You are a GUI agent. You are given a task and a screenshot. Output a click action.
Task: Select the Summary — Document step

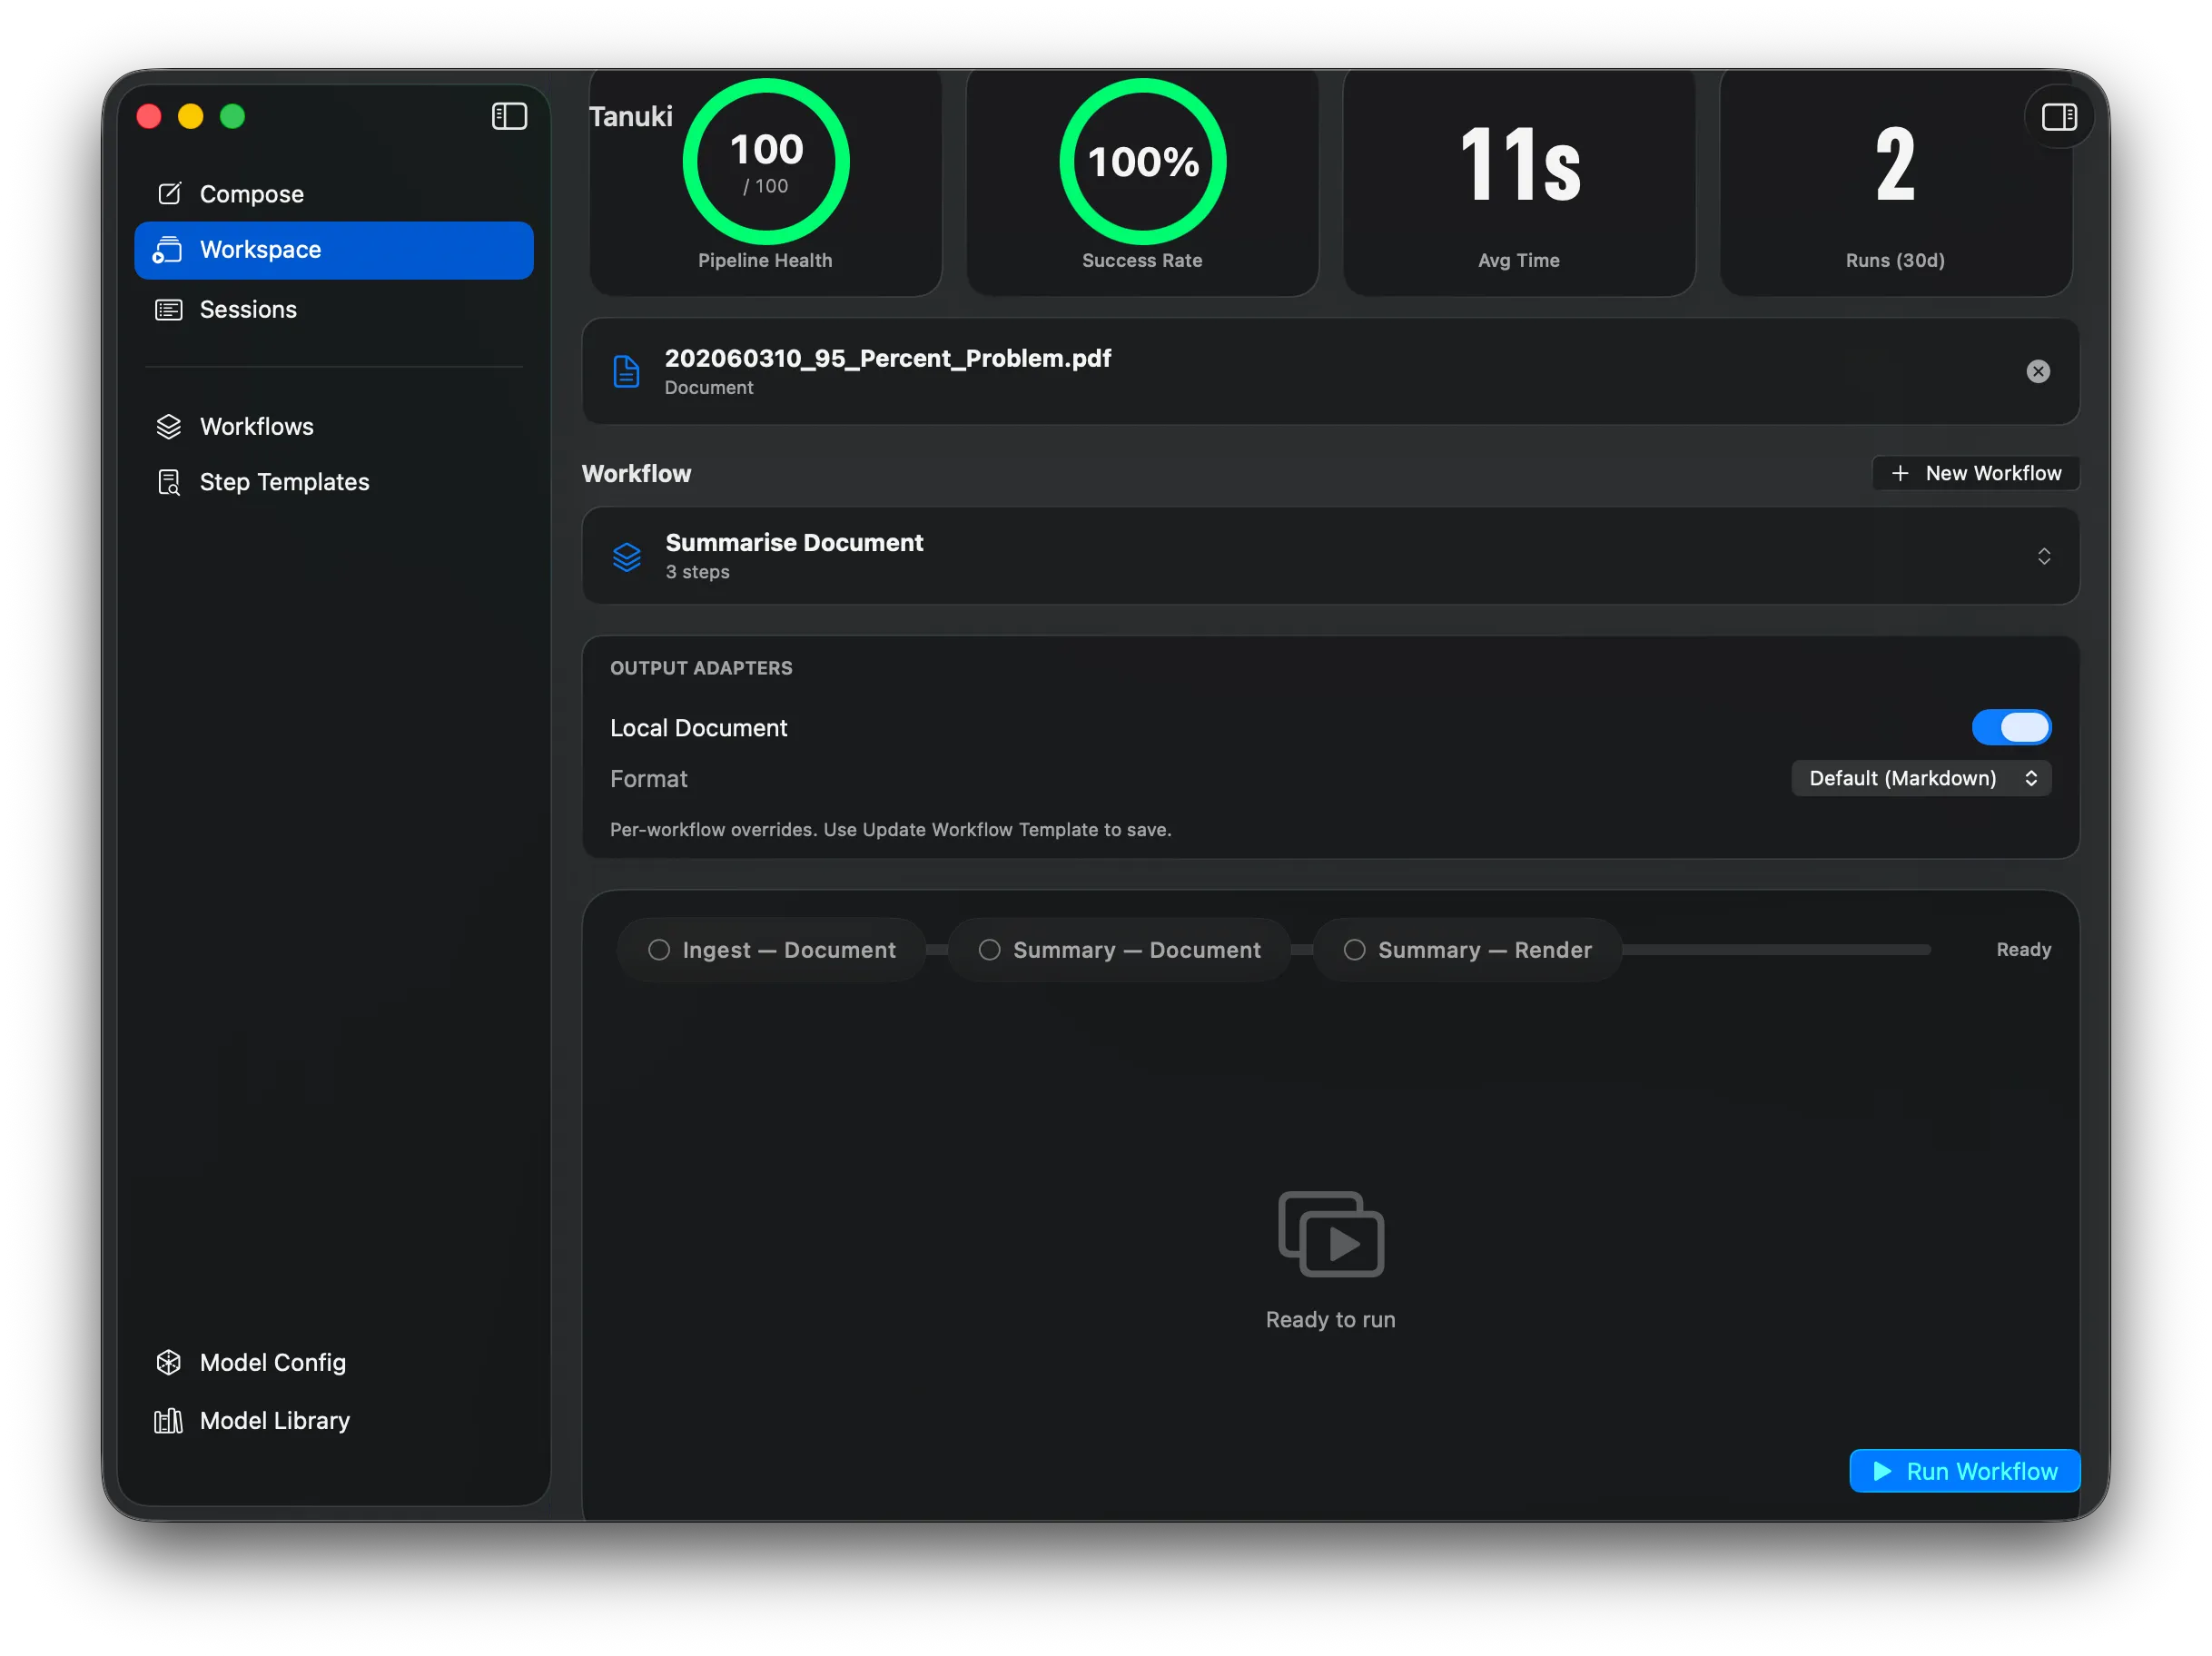pyautogui.click(x=1119, y=949)
